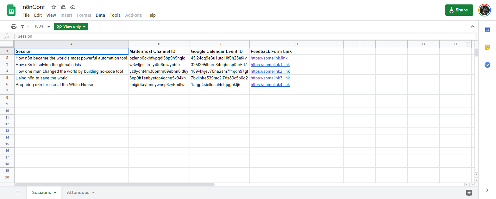Screen dimensions: 496x199
Task: Open Google Tasks side panel icon
Action: [x=487, y=65]
